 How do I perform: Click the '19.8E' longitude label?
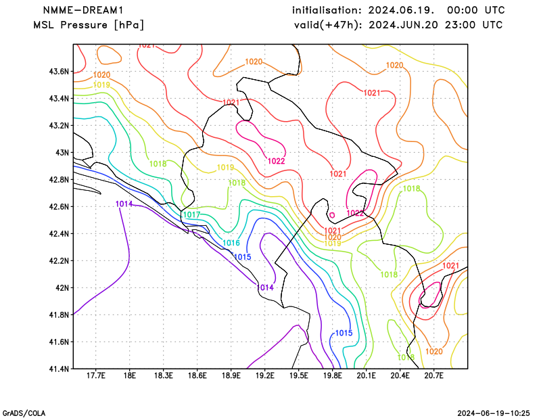(x=332, y=375)
